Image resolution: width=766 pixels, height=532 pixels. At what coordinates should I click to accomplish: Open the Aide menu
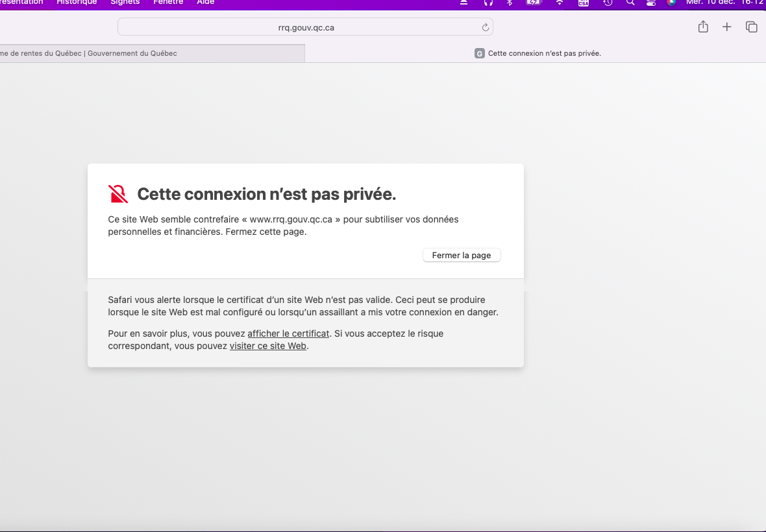[206, 3]
